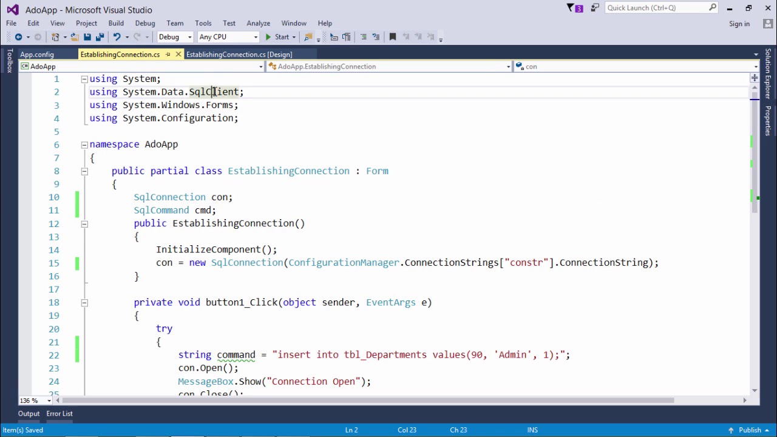Save the current file with Save icon
Image resolution: width=777 pixels, height=437 pixels.
click(87, 37)
